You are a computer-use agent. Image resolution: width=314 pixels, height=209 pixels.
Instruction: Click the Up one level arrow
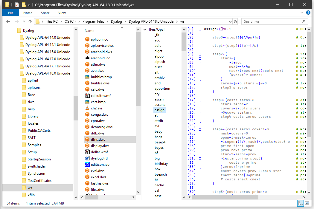click(30, 21)
